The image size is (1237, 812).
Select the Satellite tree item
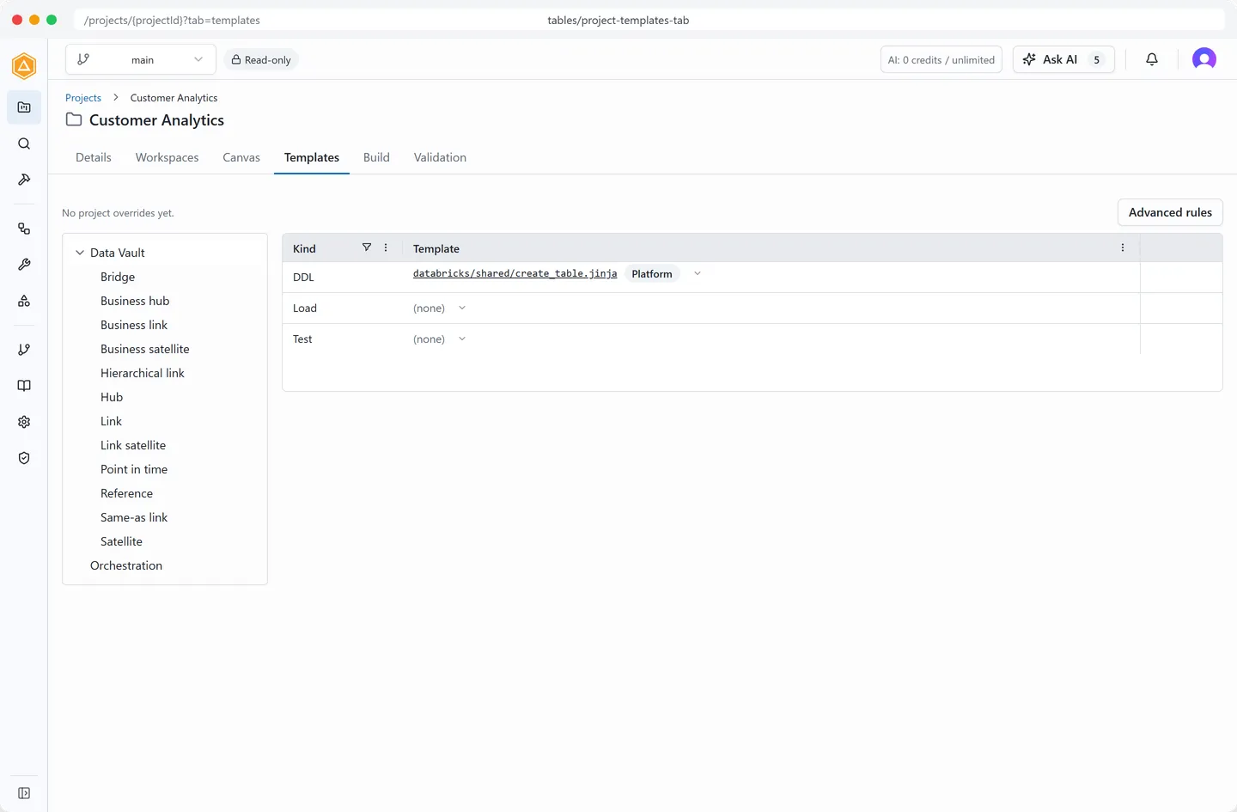tap(121, 541)
